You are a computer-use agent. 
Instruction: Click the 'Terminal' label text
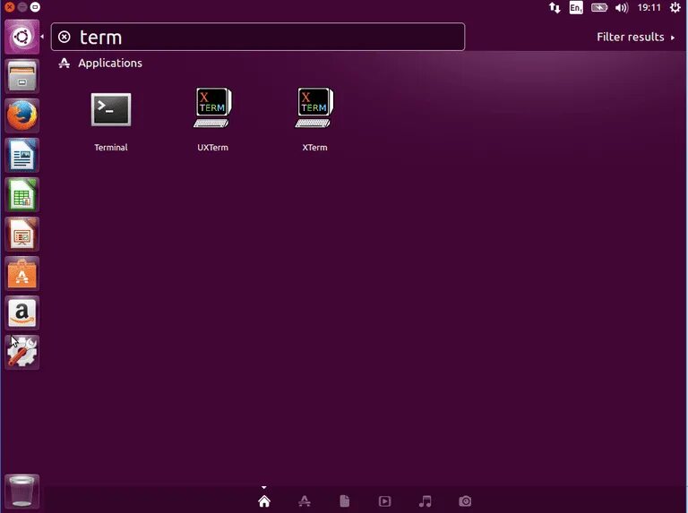pos(111,148)
